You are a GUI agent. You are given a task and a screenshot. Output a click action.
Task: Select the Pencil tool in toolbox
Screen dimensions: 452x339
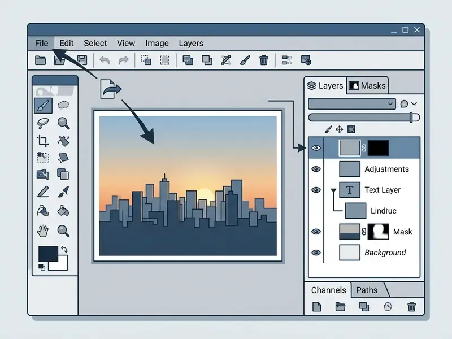coord(43,192)
